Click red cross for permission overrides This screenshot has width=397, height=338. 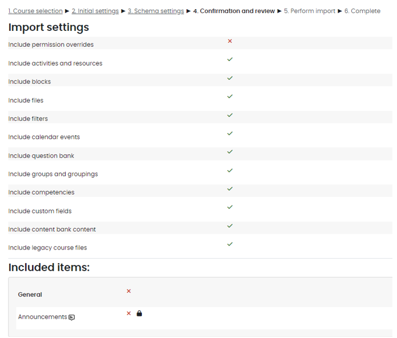click(x=230, y=41)
